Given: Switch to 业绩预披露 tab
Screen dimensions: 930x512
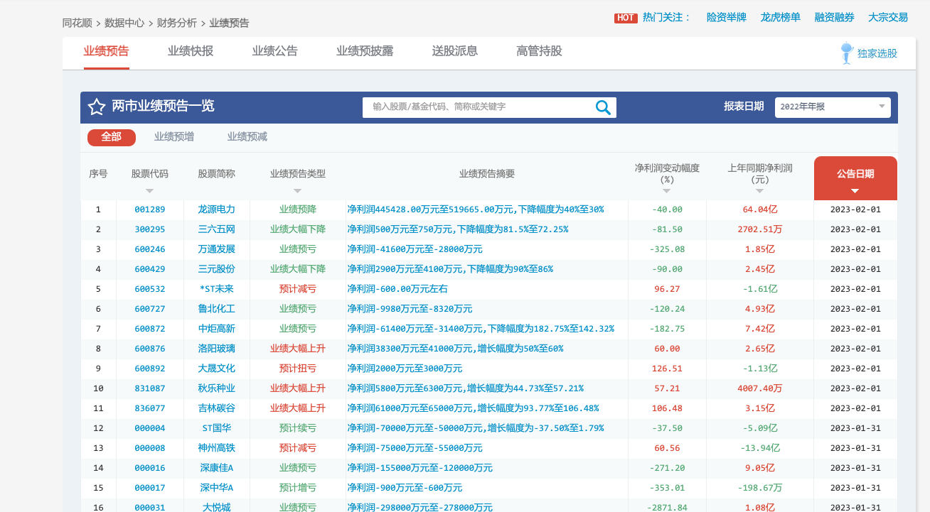Looking at the screenshot, I should [365, 51].
